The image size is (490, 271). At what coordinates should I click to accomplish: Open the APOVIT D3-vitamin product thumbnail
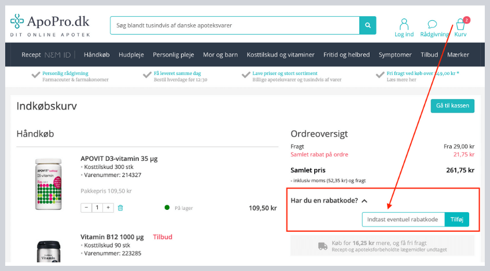pos(48,183)
